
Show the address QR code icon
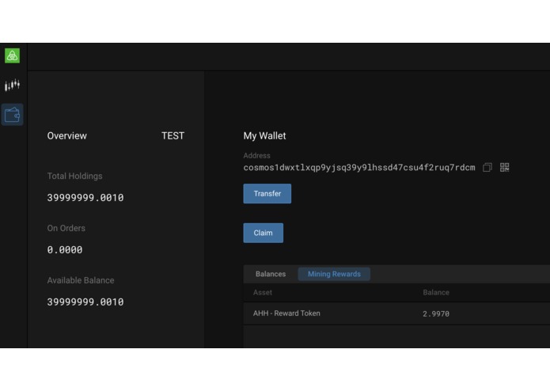504,167
